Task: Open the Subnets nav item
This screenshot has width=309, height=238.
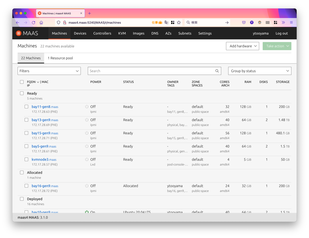Action: tap(185, 33)
